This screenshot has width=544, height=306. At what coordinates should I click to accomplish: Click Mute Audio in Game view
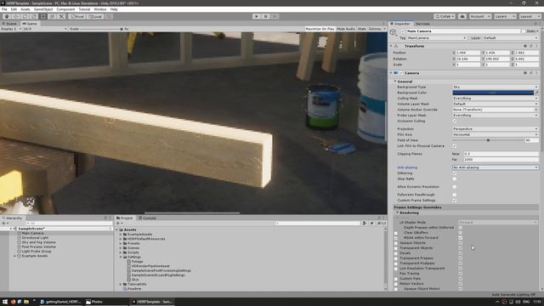346,29
